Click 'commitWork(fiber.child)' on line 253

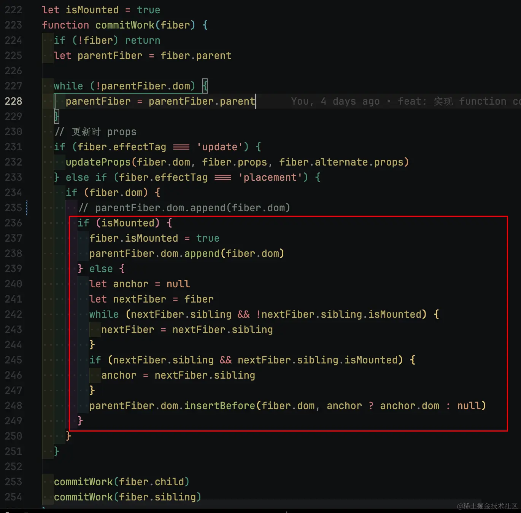(x=122, y=482)
